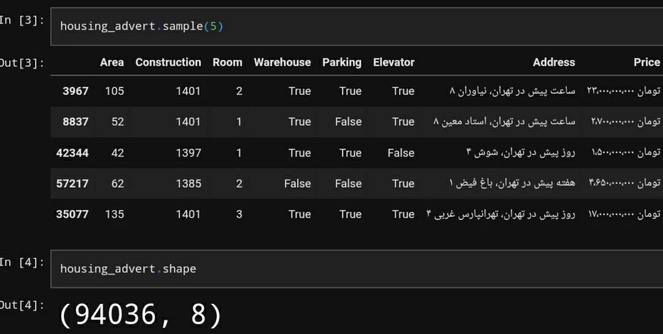Click the Elevator column header
Screen dimensions: 663x334
click(394, 63)
